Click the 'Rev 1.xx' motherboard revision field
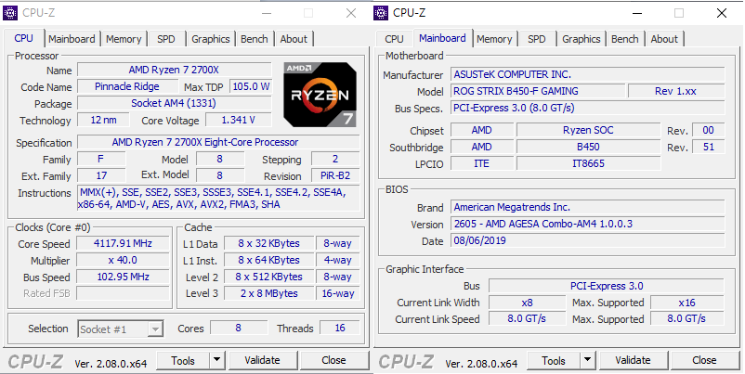745x374 pixels. (676, 91)
